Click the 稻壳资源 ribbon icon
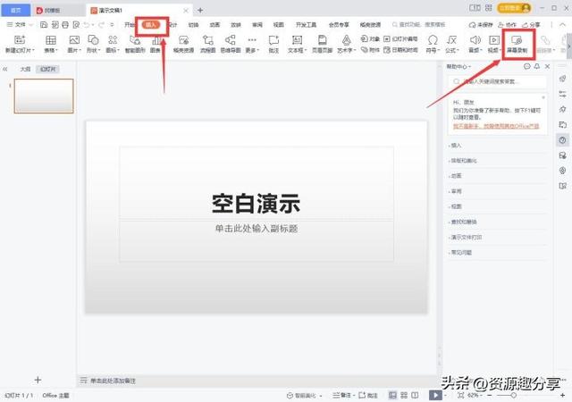 pyautogui.click(x=183, y=44)
